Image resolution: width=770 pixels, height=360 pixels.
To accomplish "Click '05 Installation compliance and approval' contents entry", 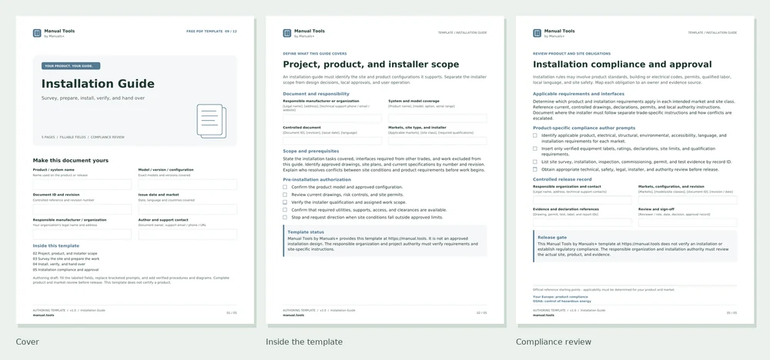I will click(65, 269).
